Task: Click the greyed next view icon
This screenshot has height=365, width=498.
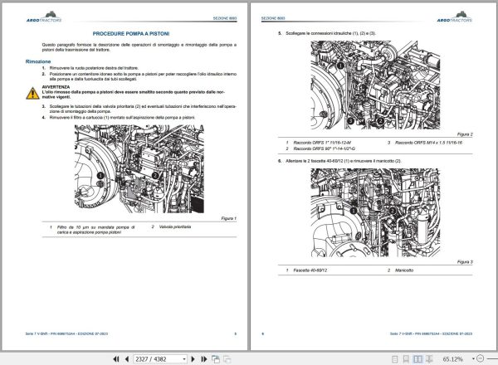Action: [227, 359]
